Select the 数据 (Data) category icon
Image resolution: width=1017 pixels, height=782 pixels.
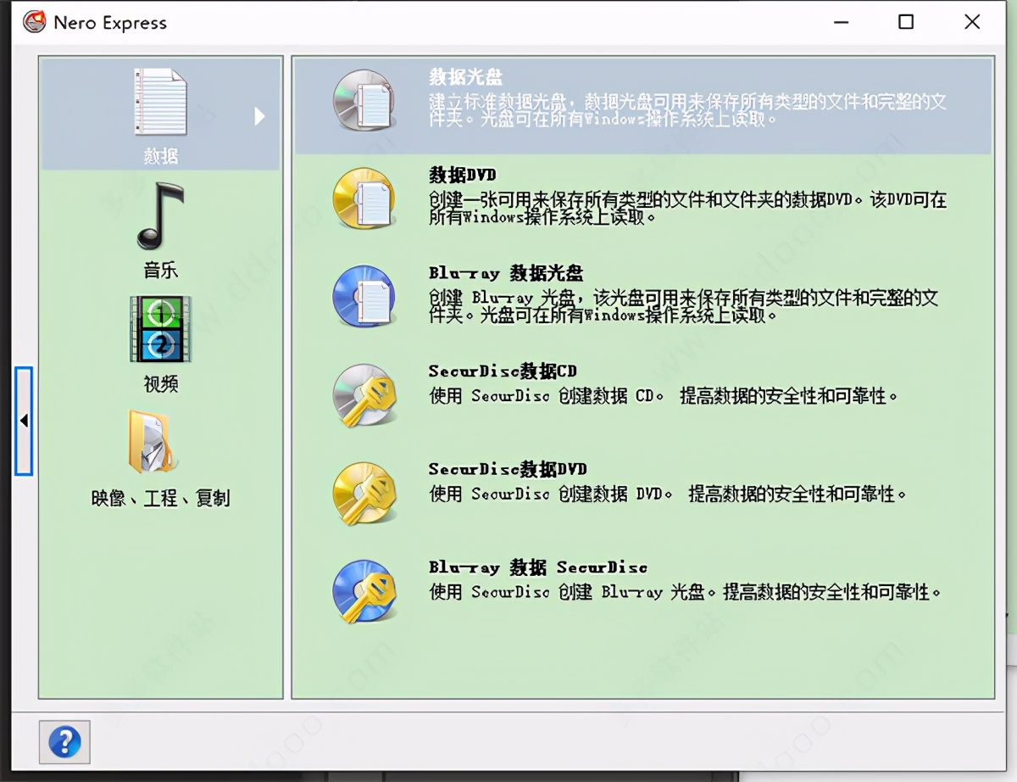click(x=160, y=102)
